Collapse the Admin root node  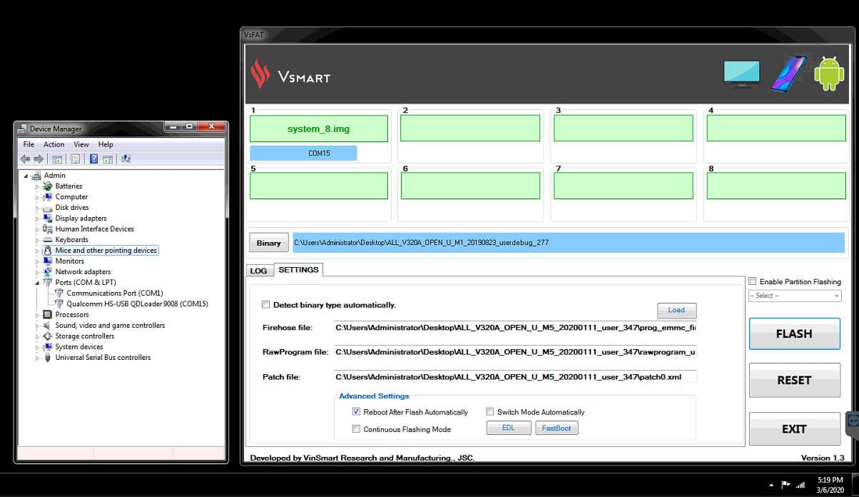click(26, 176)
